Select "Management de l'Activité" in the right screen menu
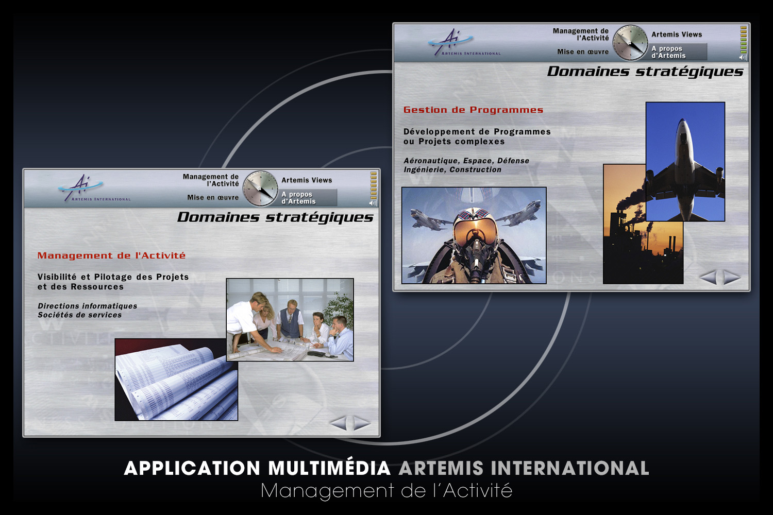 (x=581, y=35)
